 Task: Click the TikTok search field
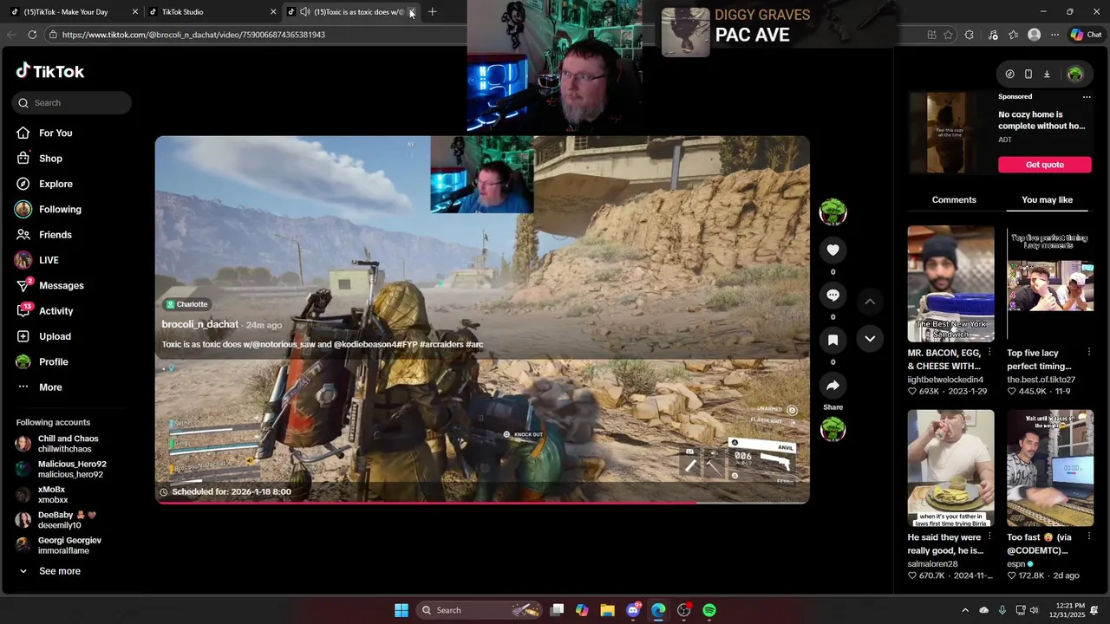pyautogui.click(x=72, y=102)
